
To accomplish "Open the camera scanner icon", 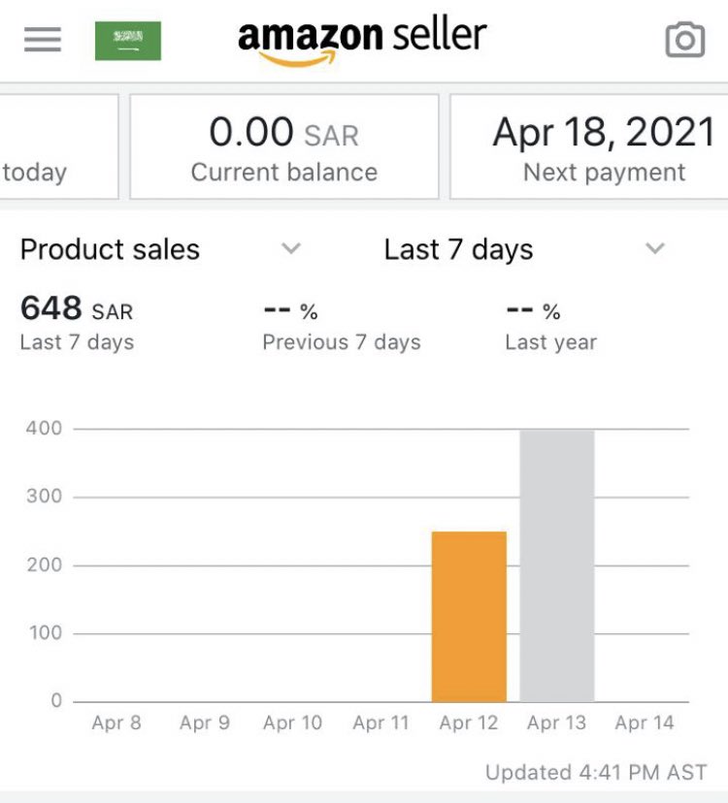I will coord(684,40).
